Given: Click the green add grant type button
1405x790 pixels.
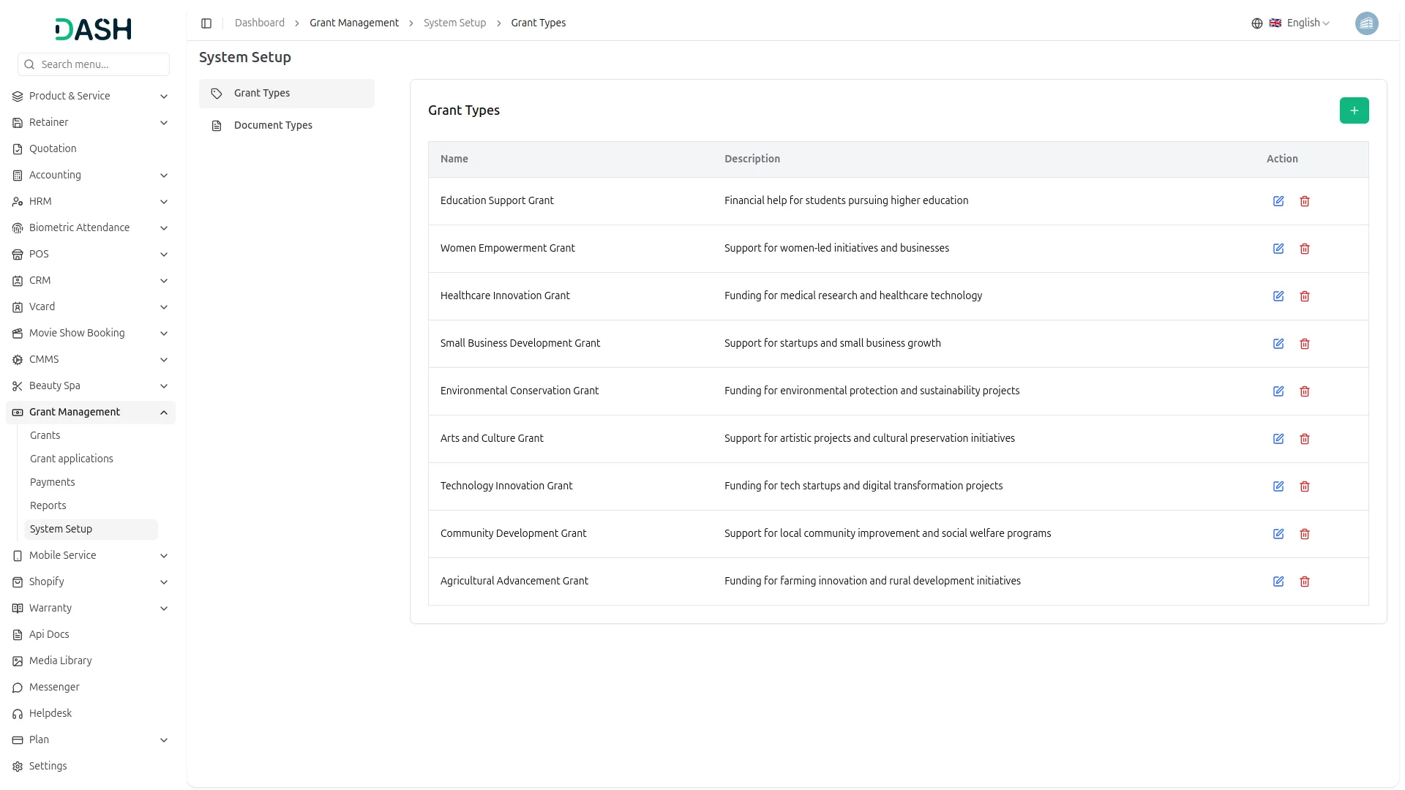Looking at the screenshot, I should [x=1354, y=110].
